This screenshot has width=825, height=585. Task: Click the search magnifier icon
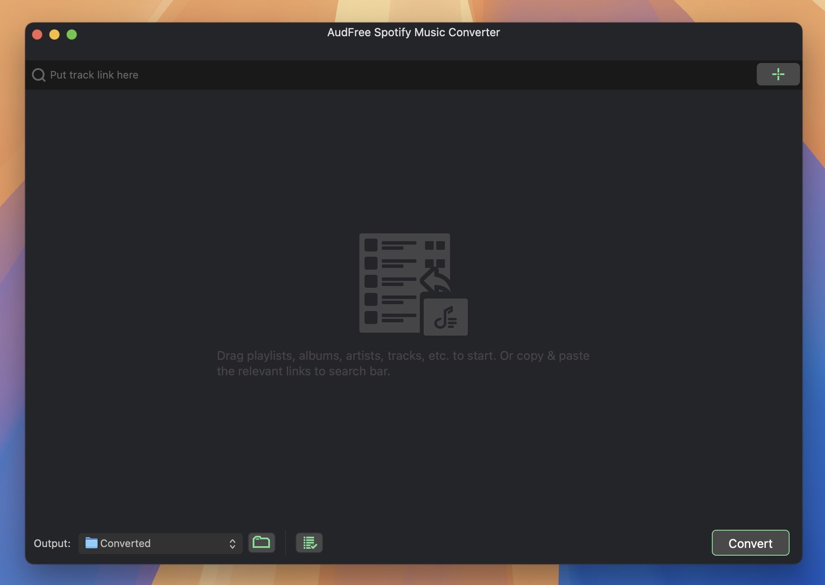click(x=39, y=75)
